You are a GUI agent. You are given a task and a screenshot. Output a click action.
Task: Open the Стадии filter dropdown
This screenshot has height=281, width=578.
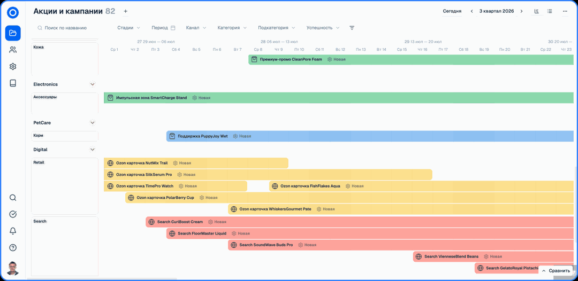(x=128, y=28)
